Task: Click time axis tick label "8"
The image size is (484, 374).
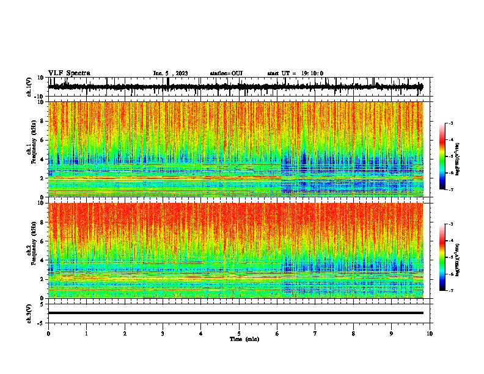Action: 353,334
